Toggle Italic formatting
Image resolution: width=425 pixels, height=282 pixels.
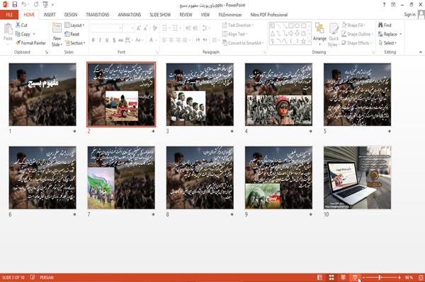100,40
